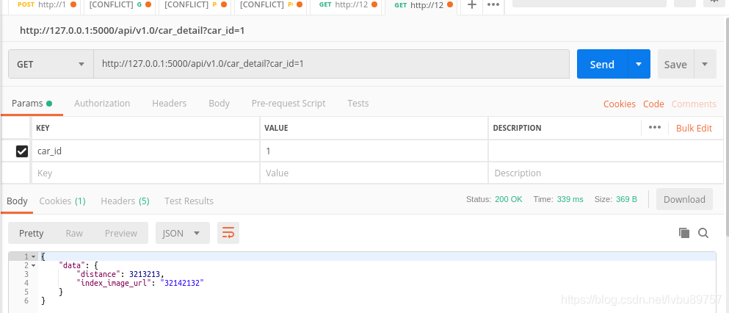Select the Pretty view mode

(x=31, y=233)
